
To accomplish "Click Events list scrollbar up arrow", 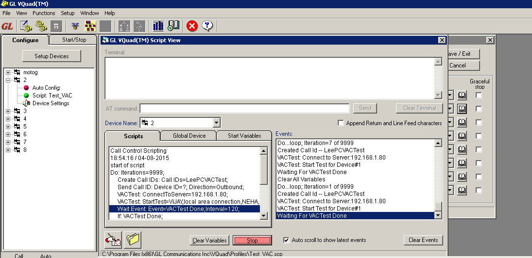I will point(438,144).
